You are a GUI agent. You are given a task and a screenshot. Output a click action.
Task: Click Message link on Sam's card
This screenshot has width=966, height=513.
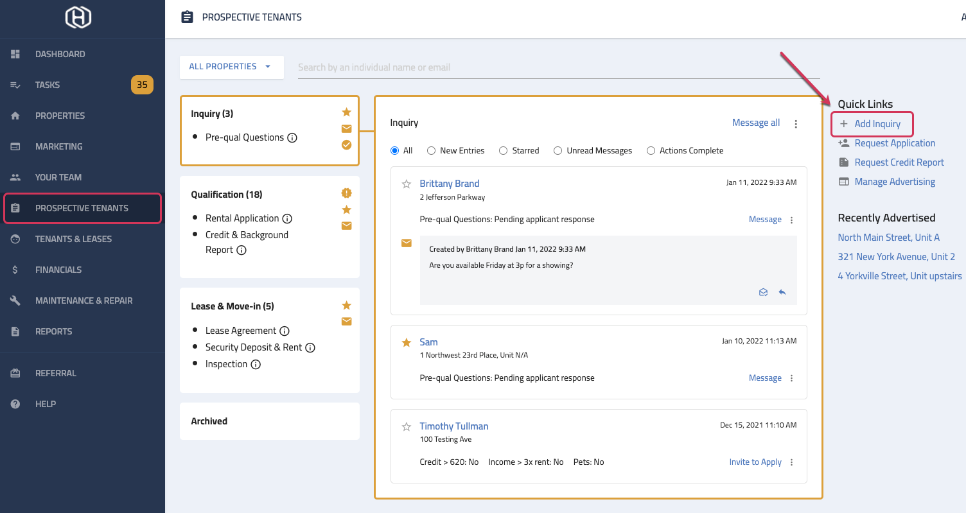click(x=765, y=378)
